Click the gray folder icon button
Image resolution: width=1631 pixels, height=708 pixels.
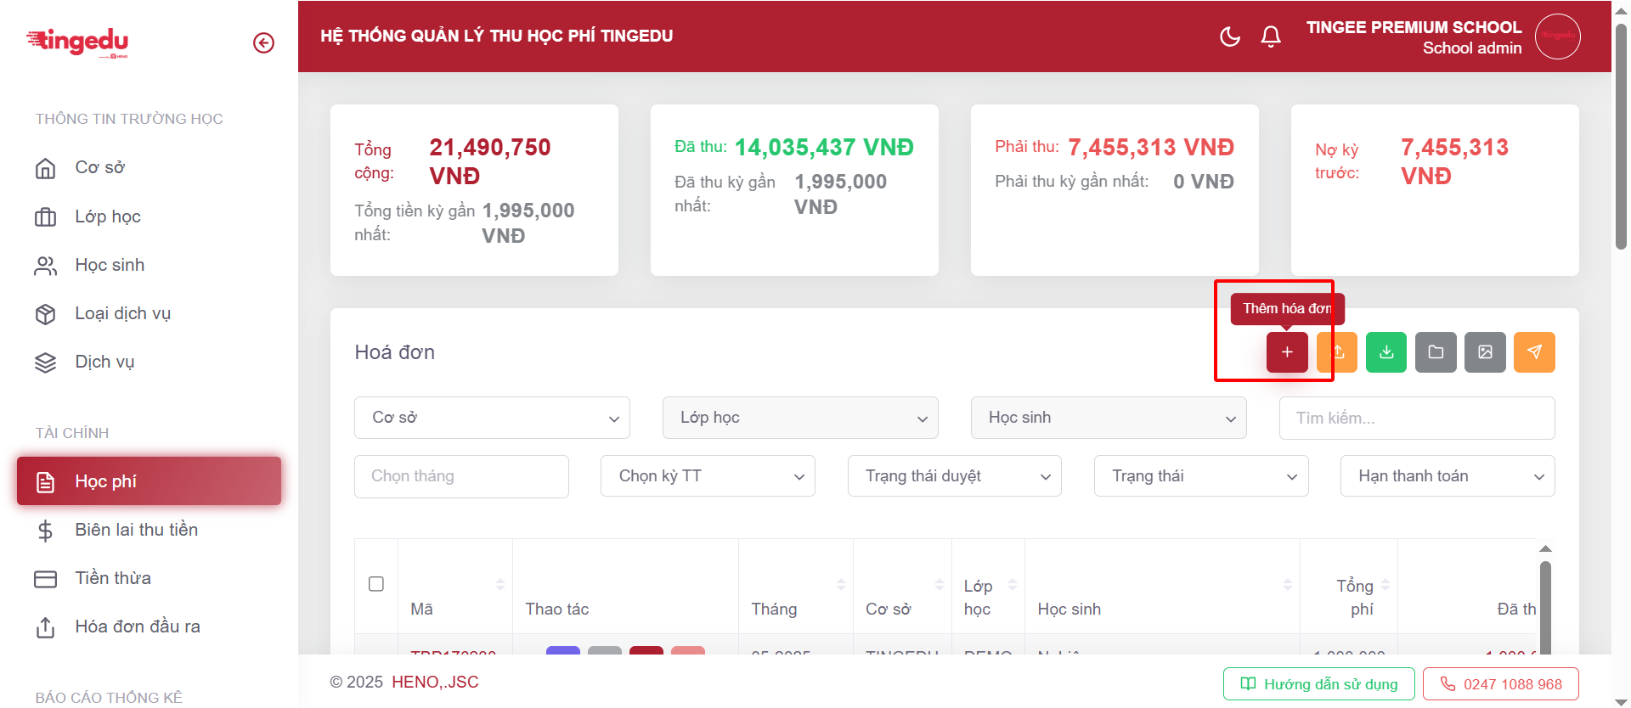pos(1436,352)
